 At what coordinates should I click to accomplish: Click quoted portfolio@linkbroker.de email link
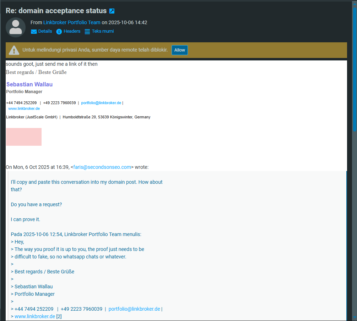134,309
